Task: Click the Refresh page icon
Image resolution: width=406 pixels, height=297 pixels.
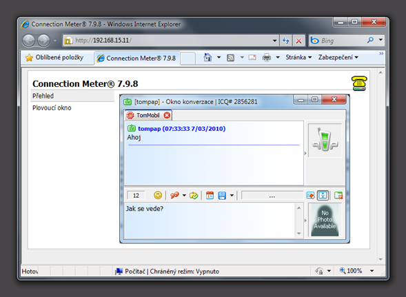Action: pos(286,41)
